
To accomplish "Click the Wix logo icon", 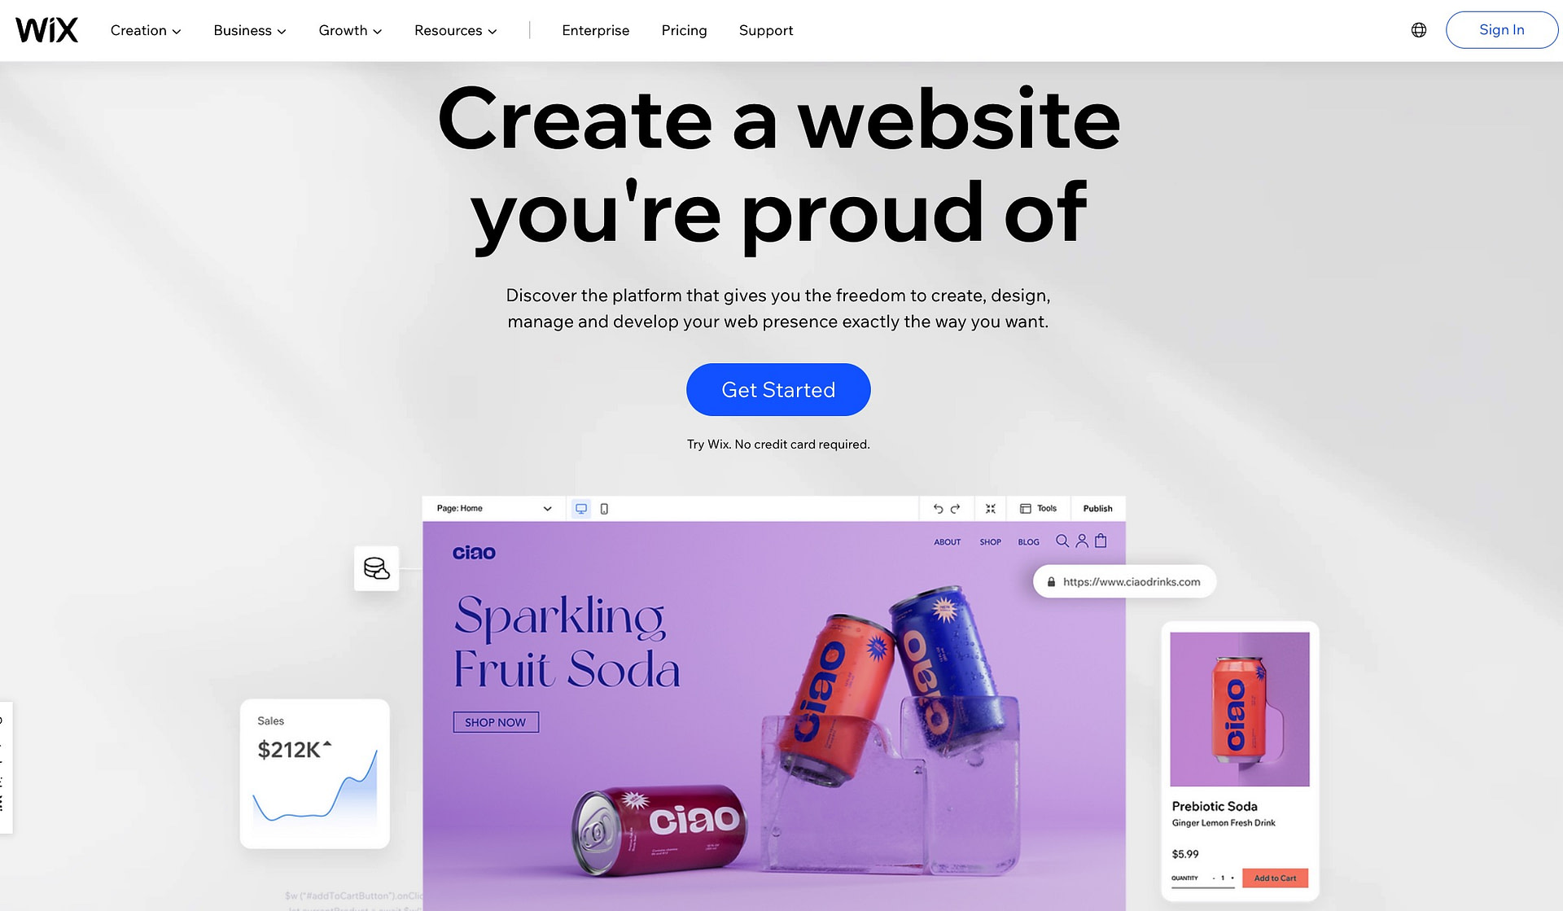I will pos(46,29).
